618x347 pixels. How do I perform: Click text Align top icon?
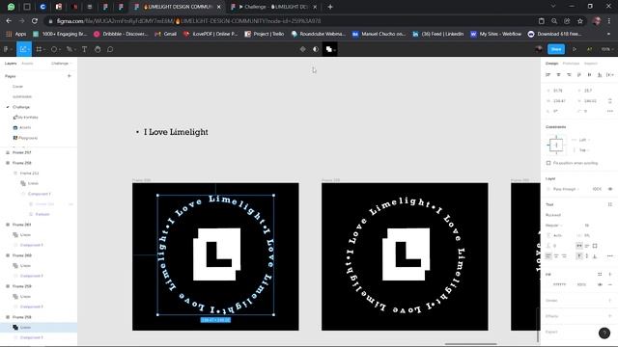pos(579,256)
